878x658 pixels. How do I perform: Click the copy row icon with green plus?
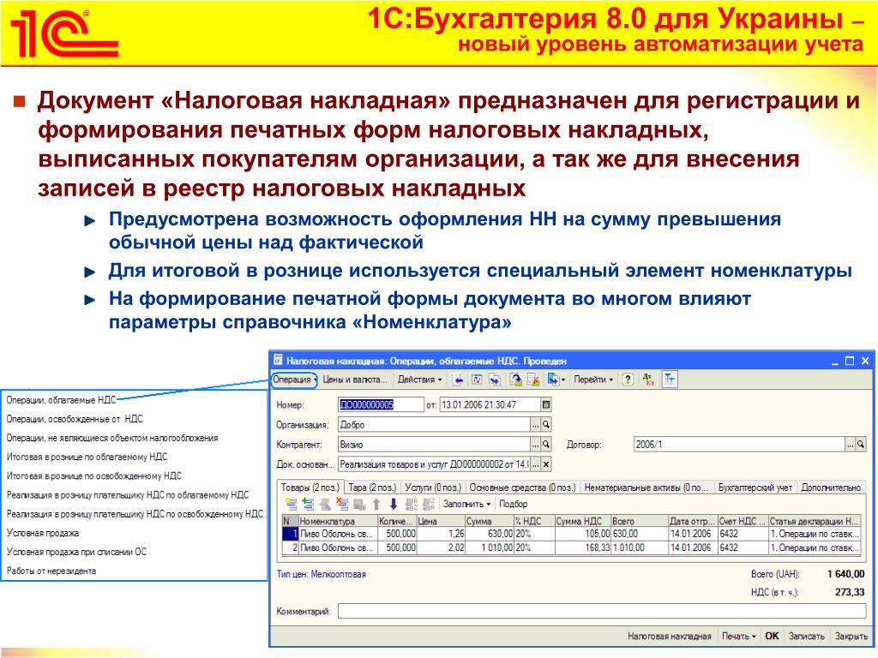click(308, 504)
